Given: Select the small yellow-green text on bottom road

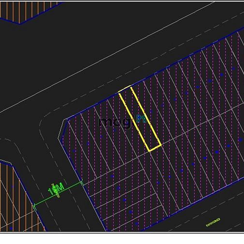Looking at the screenshot, I should (213, 223).
